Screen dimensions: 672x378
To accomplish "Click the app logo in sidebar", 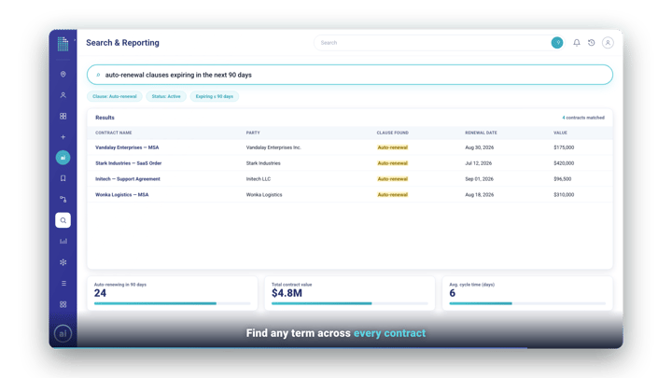I will pos(63,44).
